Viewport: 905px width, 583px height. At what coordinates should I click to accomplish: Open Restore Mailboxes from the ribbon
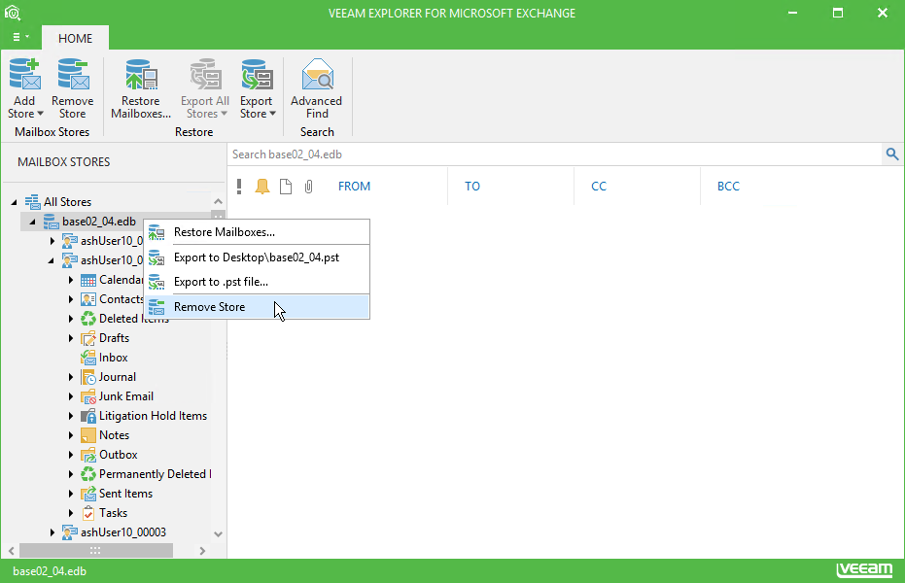click(x=141, y=88)
